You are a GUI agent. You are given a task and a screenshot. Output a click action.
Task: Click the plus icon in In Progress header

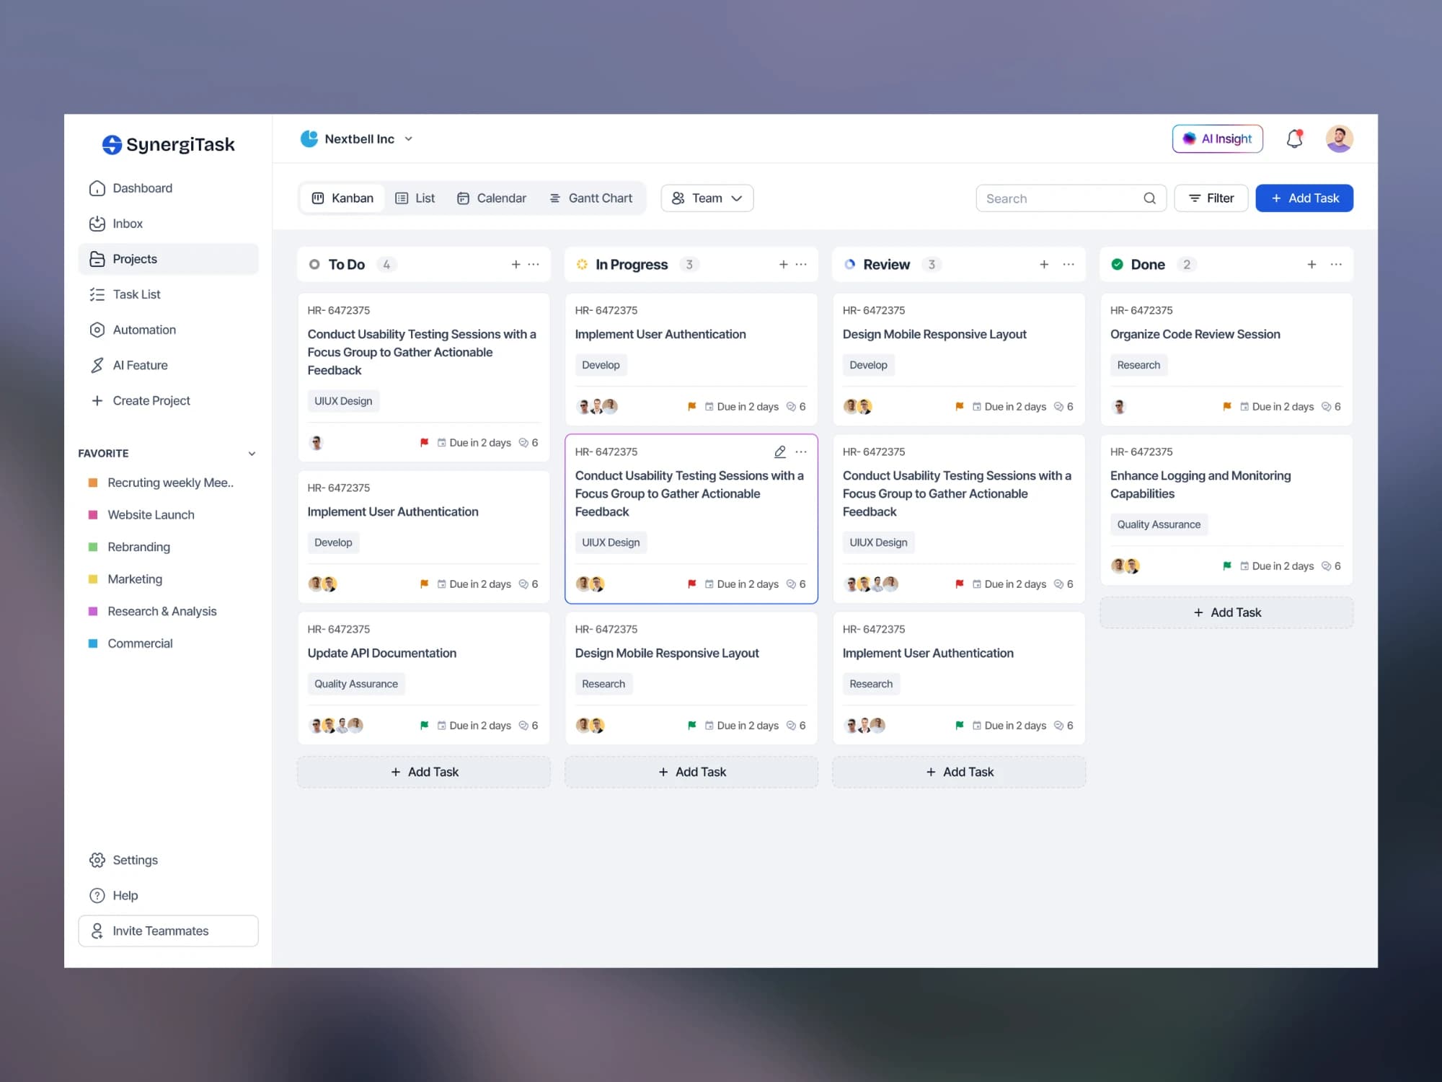(783, 265)
